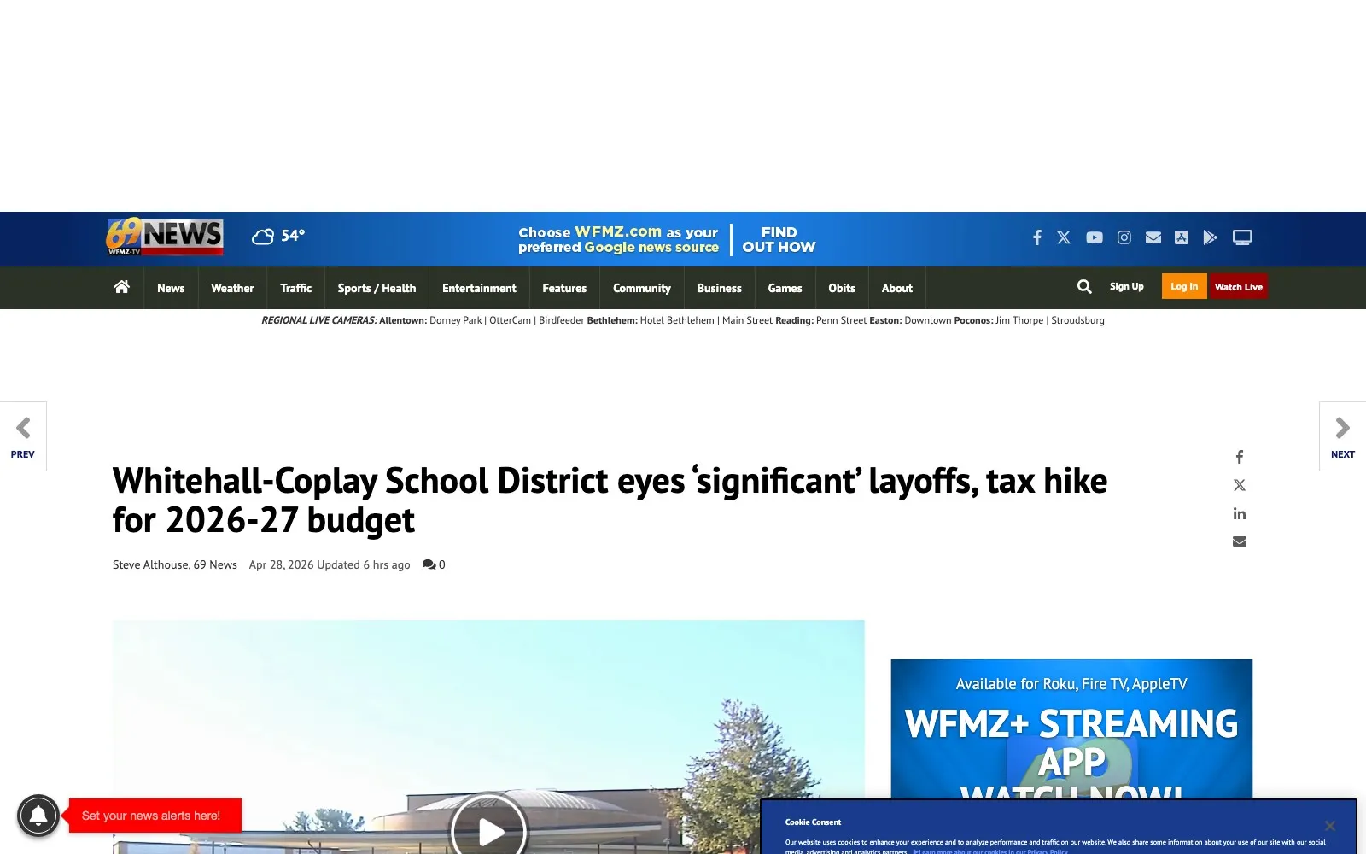Open the News menu
The width and height of the screenshot is (1366, 854).
tap(171, 288)
